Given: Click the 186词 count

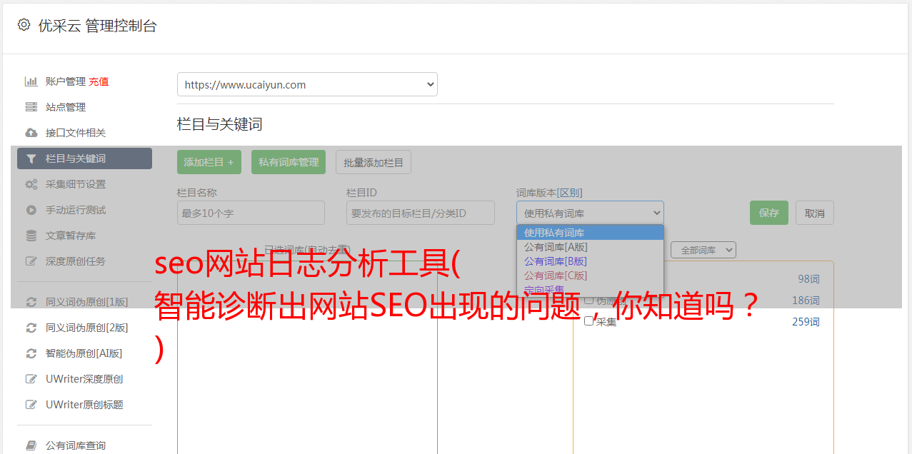Looking at the screenshot, I should 806,301.
